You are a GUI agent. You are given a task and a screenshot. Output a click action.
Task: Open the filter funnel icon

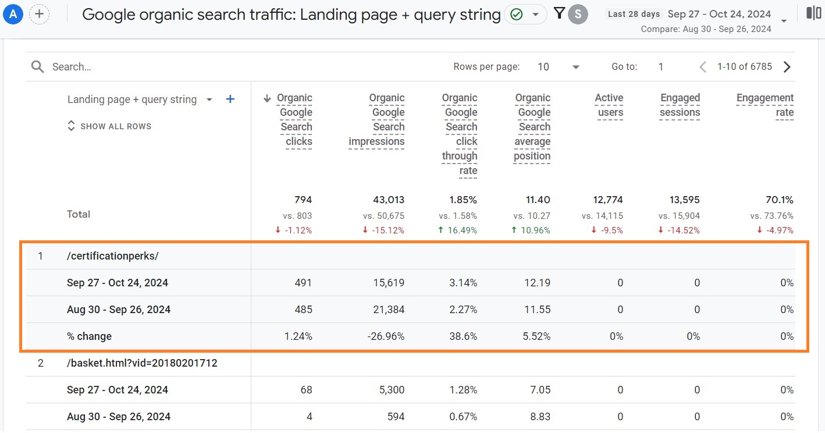click(x=559, y=13)
